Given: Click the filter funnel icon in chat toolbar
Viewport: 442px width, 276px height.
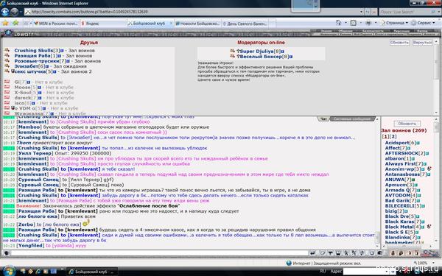Looking at the screenshot, I should [x=330, y=253].
